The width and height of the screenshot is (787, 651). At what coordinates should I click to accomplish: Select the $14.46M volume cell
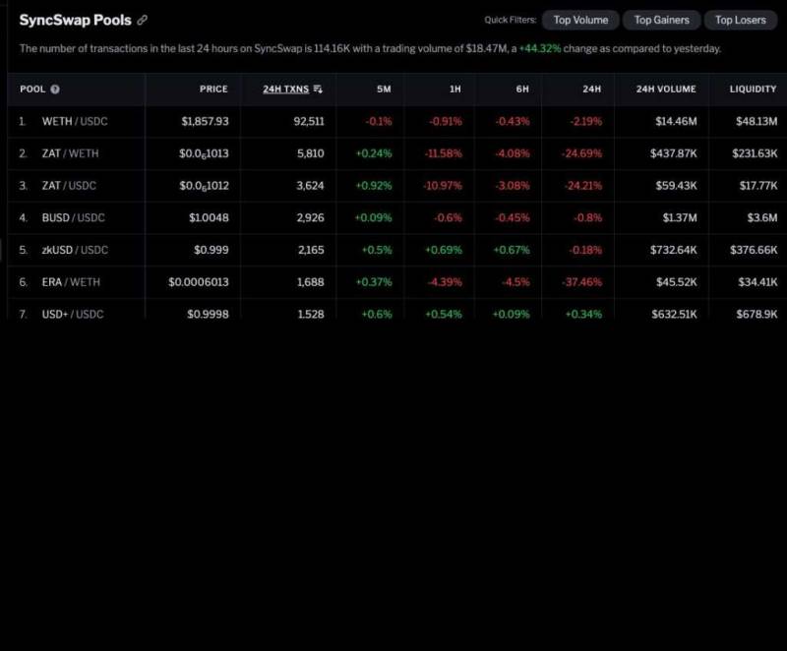coord(676,121)
